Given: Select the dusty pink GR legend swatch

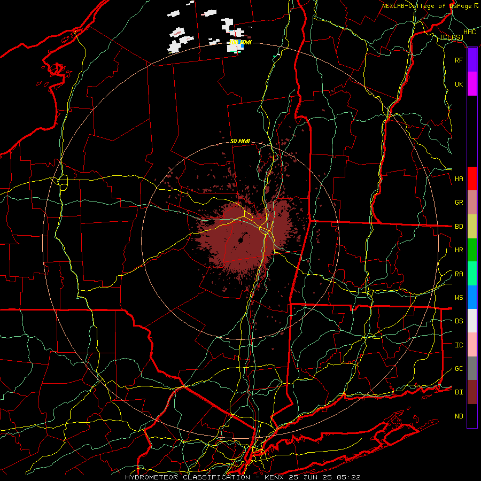Looking at the screenshot, I should point(472,203).
